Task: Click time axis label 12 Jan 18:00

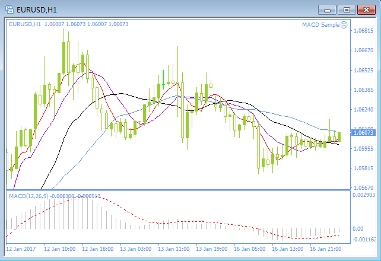Action: click(98, 249)
